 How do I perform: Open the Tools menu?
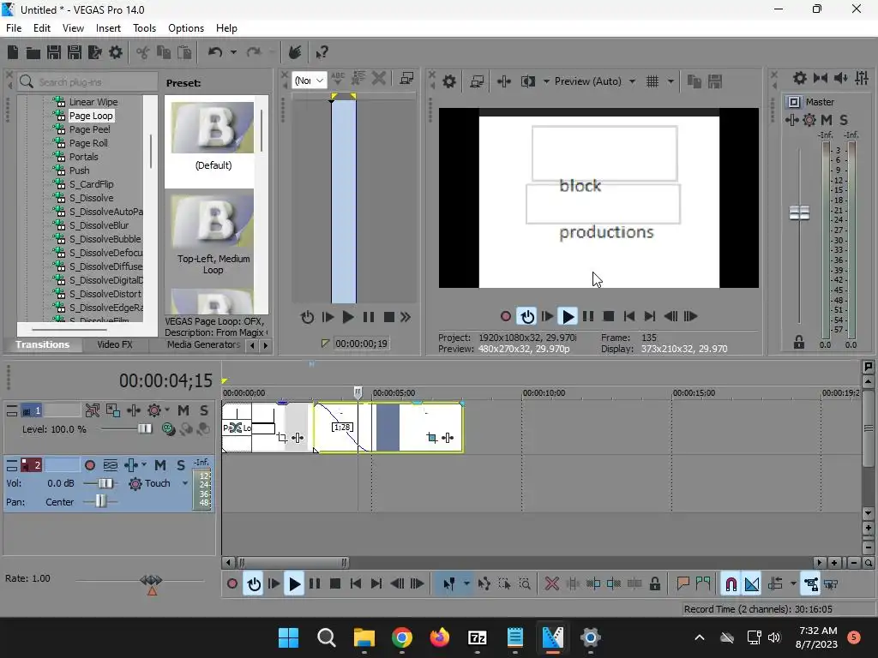tap(144, 28)
